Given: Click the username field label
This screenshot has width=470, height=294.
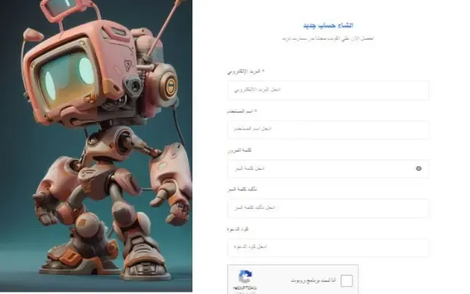Looking at the screenshot, I should [x=242, y=111].
